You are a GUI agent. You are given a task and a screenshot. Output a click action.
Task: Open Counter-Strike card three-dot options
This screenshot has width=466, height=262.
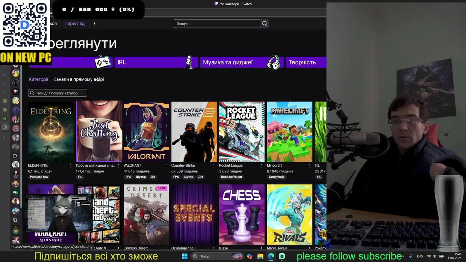point(214,166)
